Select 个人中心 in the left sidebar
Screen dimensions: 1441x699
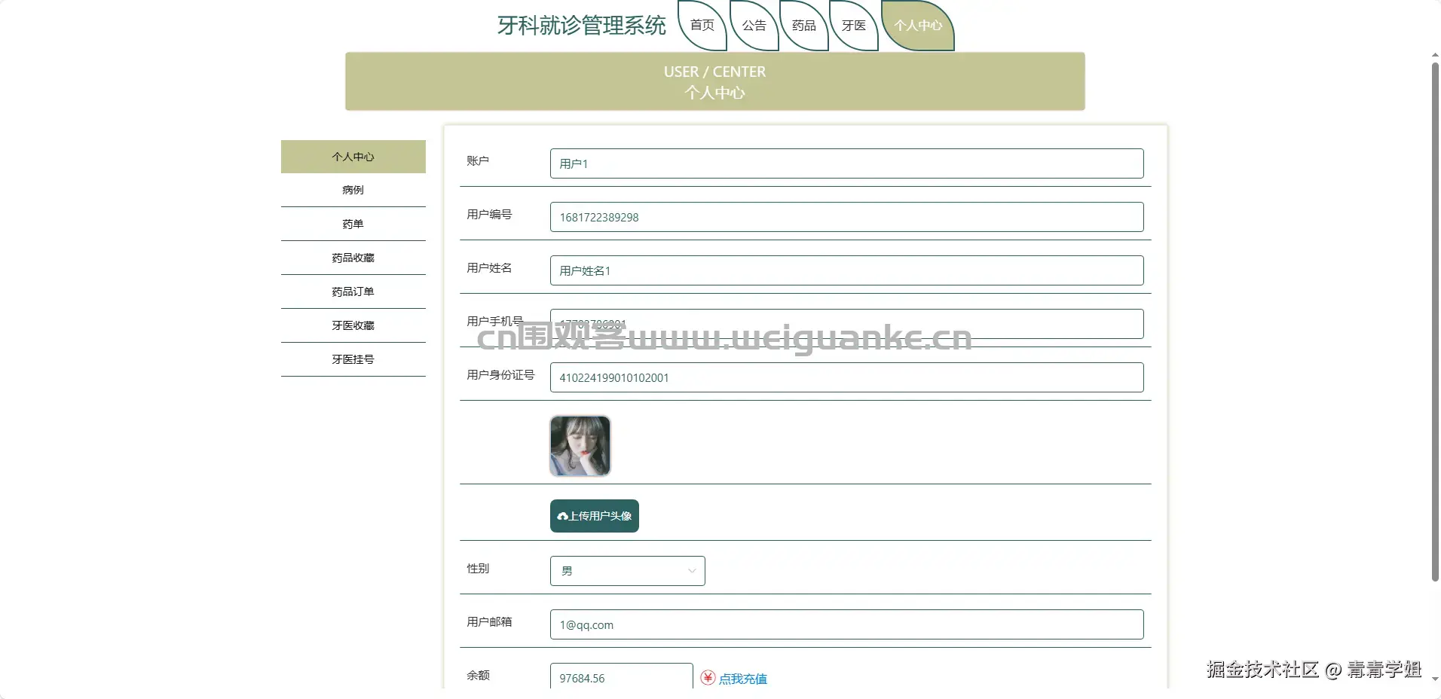coord(353,157)
